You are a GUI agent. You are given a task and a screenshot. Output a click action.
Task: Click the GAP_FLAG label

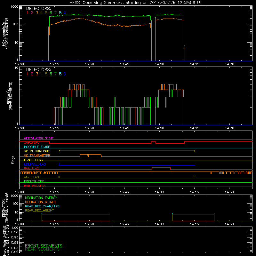click(31, 142)
